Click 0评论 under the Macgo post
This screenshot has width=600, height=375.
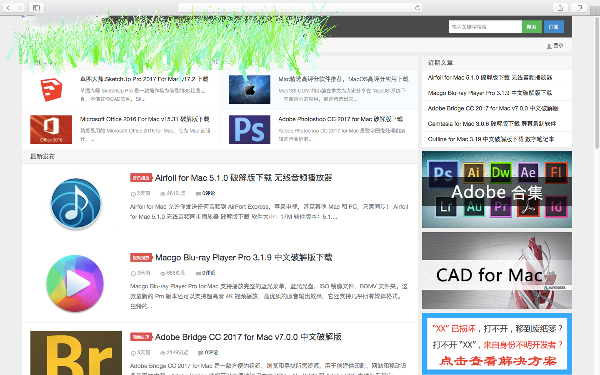(x=209, y=273)
